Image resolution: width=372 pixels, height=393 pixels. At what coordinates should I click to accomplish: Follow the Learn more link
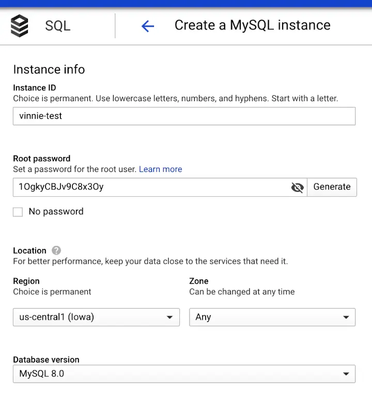click(x=160, y=169)
